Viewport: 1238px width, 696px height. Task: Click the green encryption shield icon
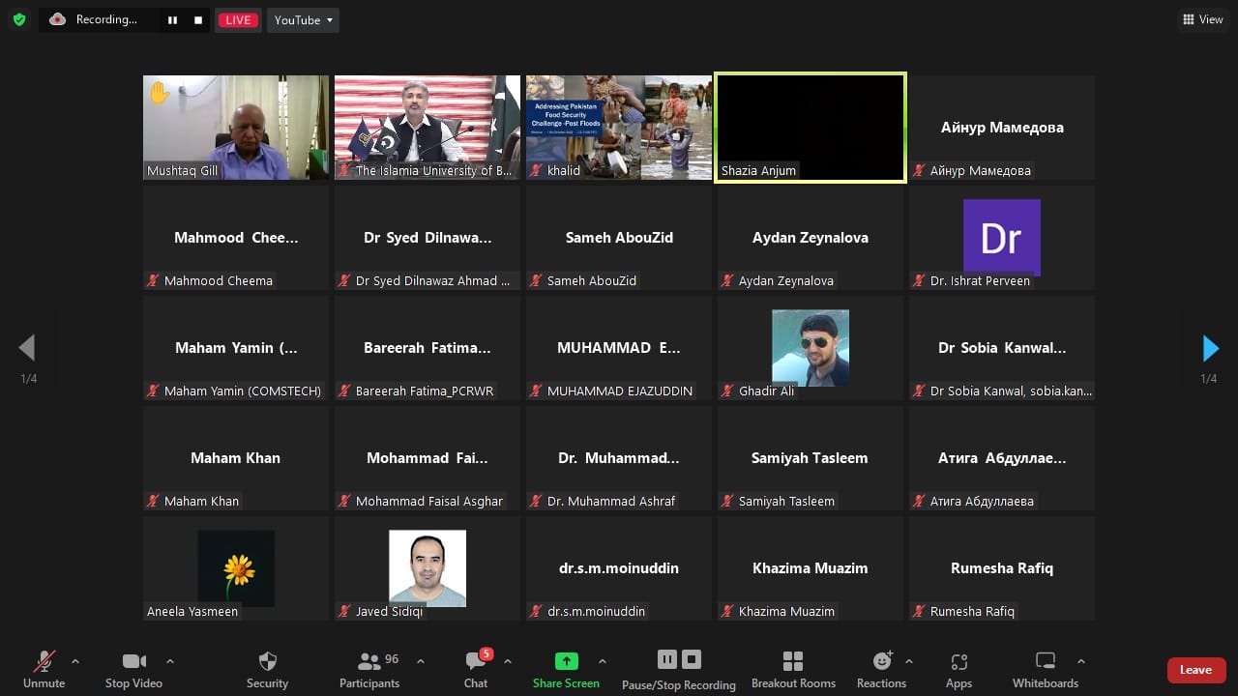(x=19, y=19)
